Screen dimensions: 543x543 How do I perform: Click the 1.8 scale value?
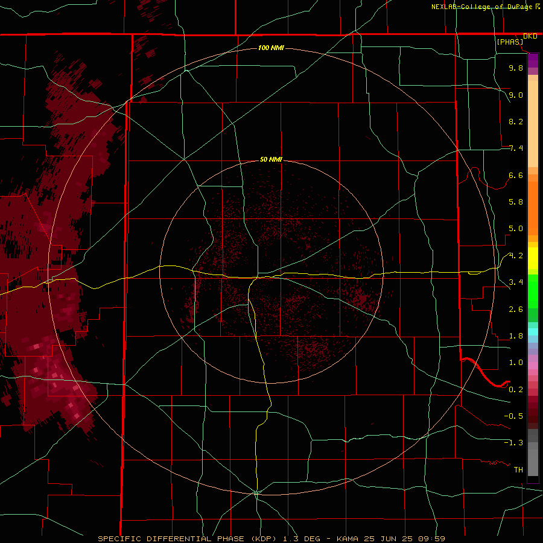(516, 336)
